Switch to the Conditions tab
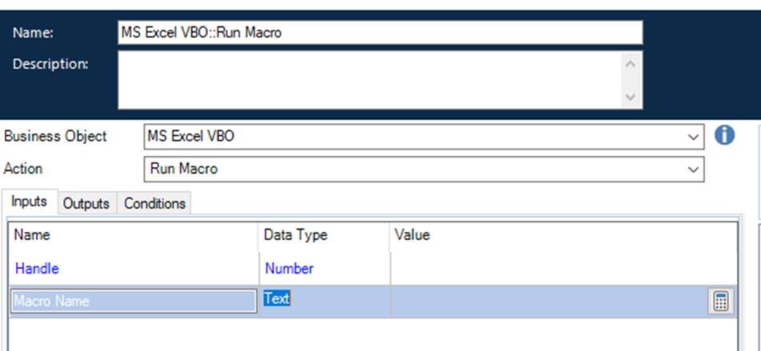 pyautogui.click(x=154, y=203)
